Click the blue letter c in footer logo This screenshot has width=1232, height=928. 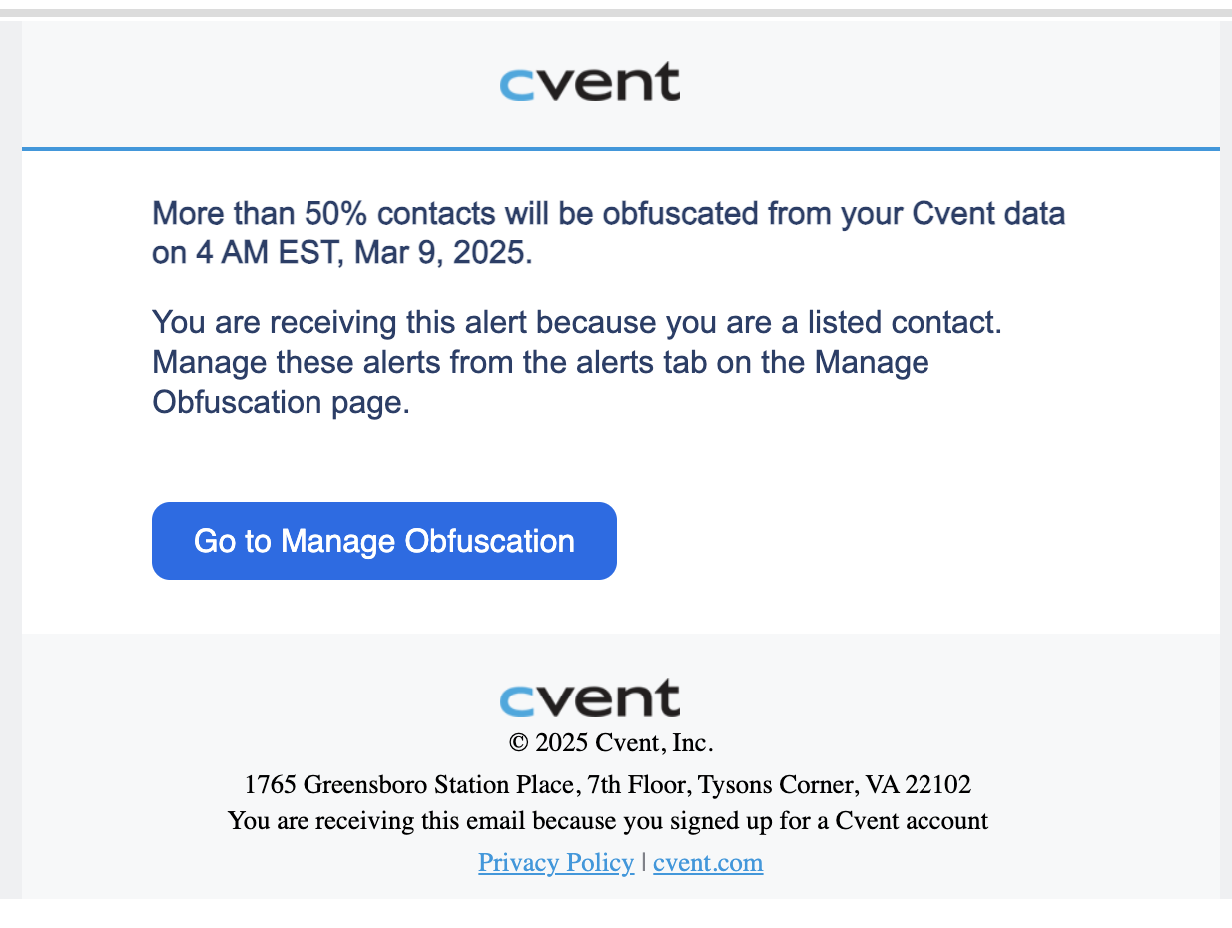pos(516,701)
